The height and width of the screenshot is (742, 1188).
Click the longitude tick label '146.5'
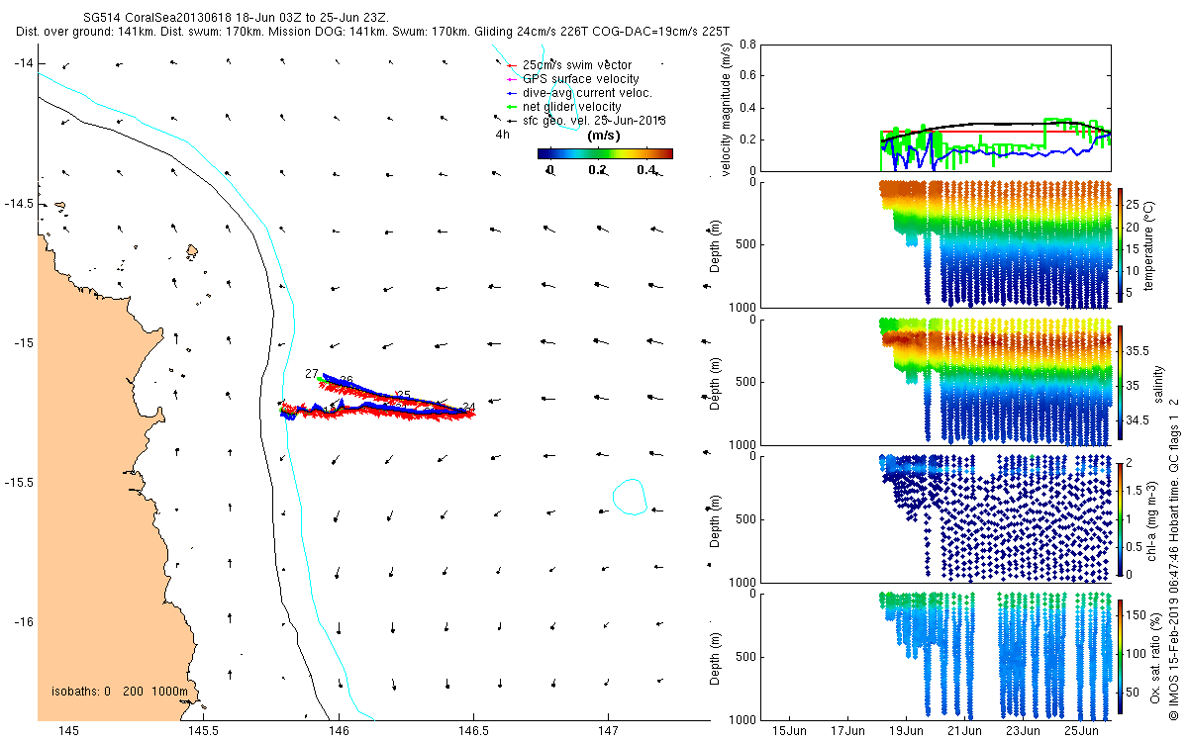coord(473,731)
